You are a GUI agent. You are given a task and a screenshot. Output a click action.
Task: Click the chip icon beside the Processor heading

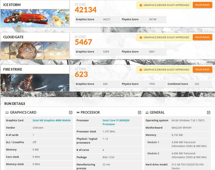[78, 112]
